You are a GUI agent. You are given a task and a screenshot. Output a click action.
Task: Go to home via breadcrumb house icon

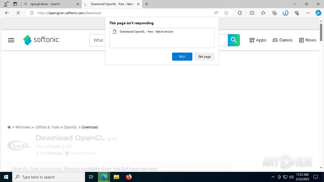point(9,127)
